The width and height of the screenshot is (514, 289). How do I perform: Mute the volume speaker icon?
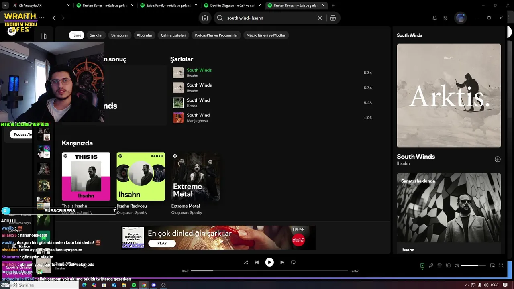pos(457,265)
